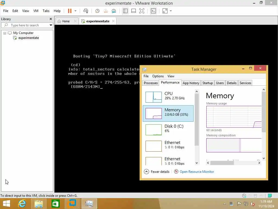The image size is (278, 209).
Task: Open Task Manager's View menu
Action: point(171,76)
